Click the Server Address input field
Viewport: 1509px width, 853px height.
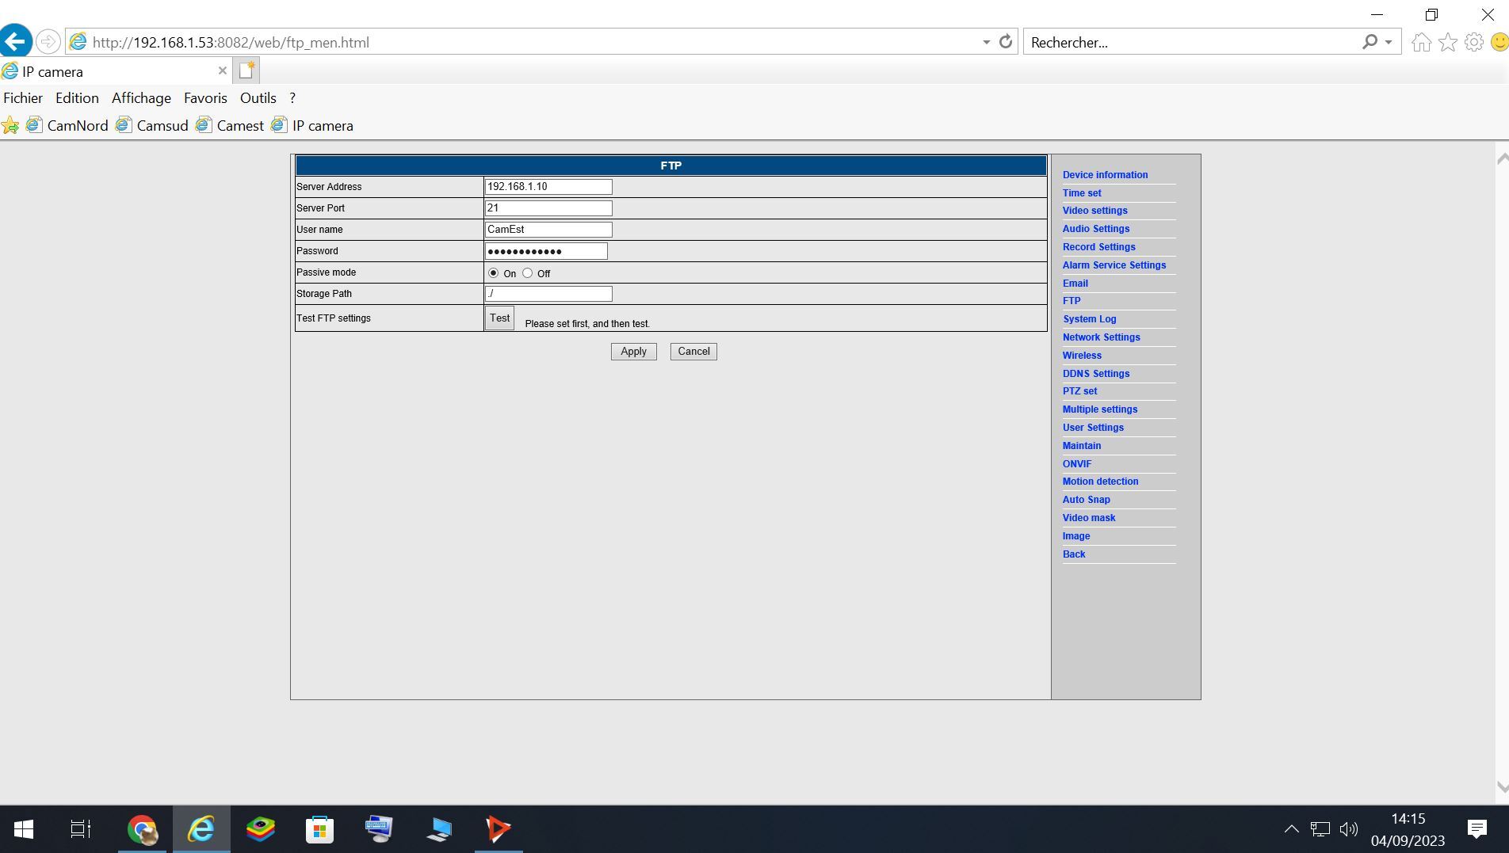[548, 187]
